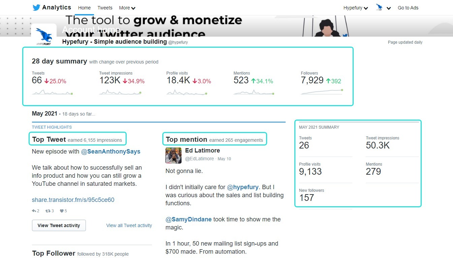
Task: Select the Home tab
Action: (x=84, y=7)
